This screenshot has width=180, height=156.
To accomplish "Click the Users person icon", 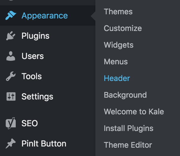I will pyautogui.click(x=11, y=56).
